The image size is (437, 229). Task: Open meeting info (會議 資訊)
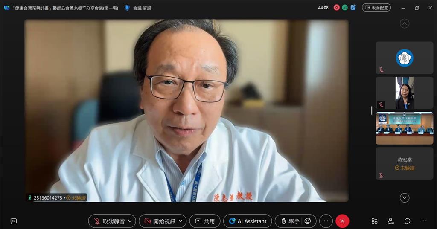click(x=142, y=8)
